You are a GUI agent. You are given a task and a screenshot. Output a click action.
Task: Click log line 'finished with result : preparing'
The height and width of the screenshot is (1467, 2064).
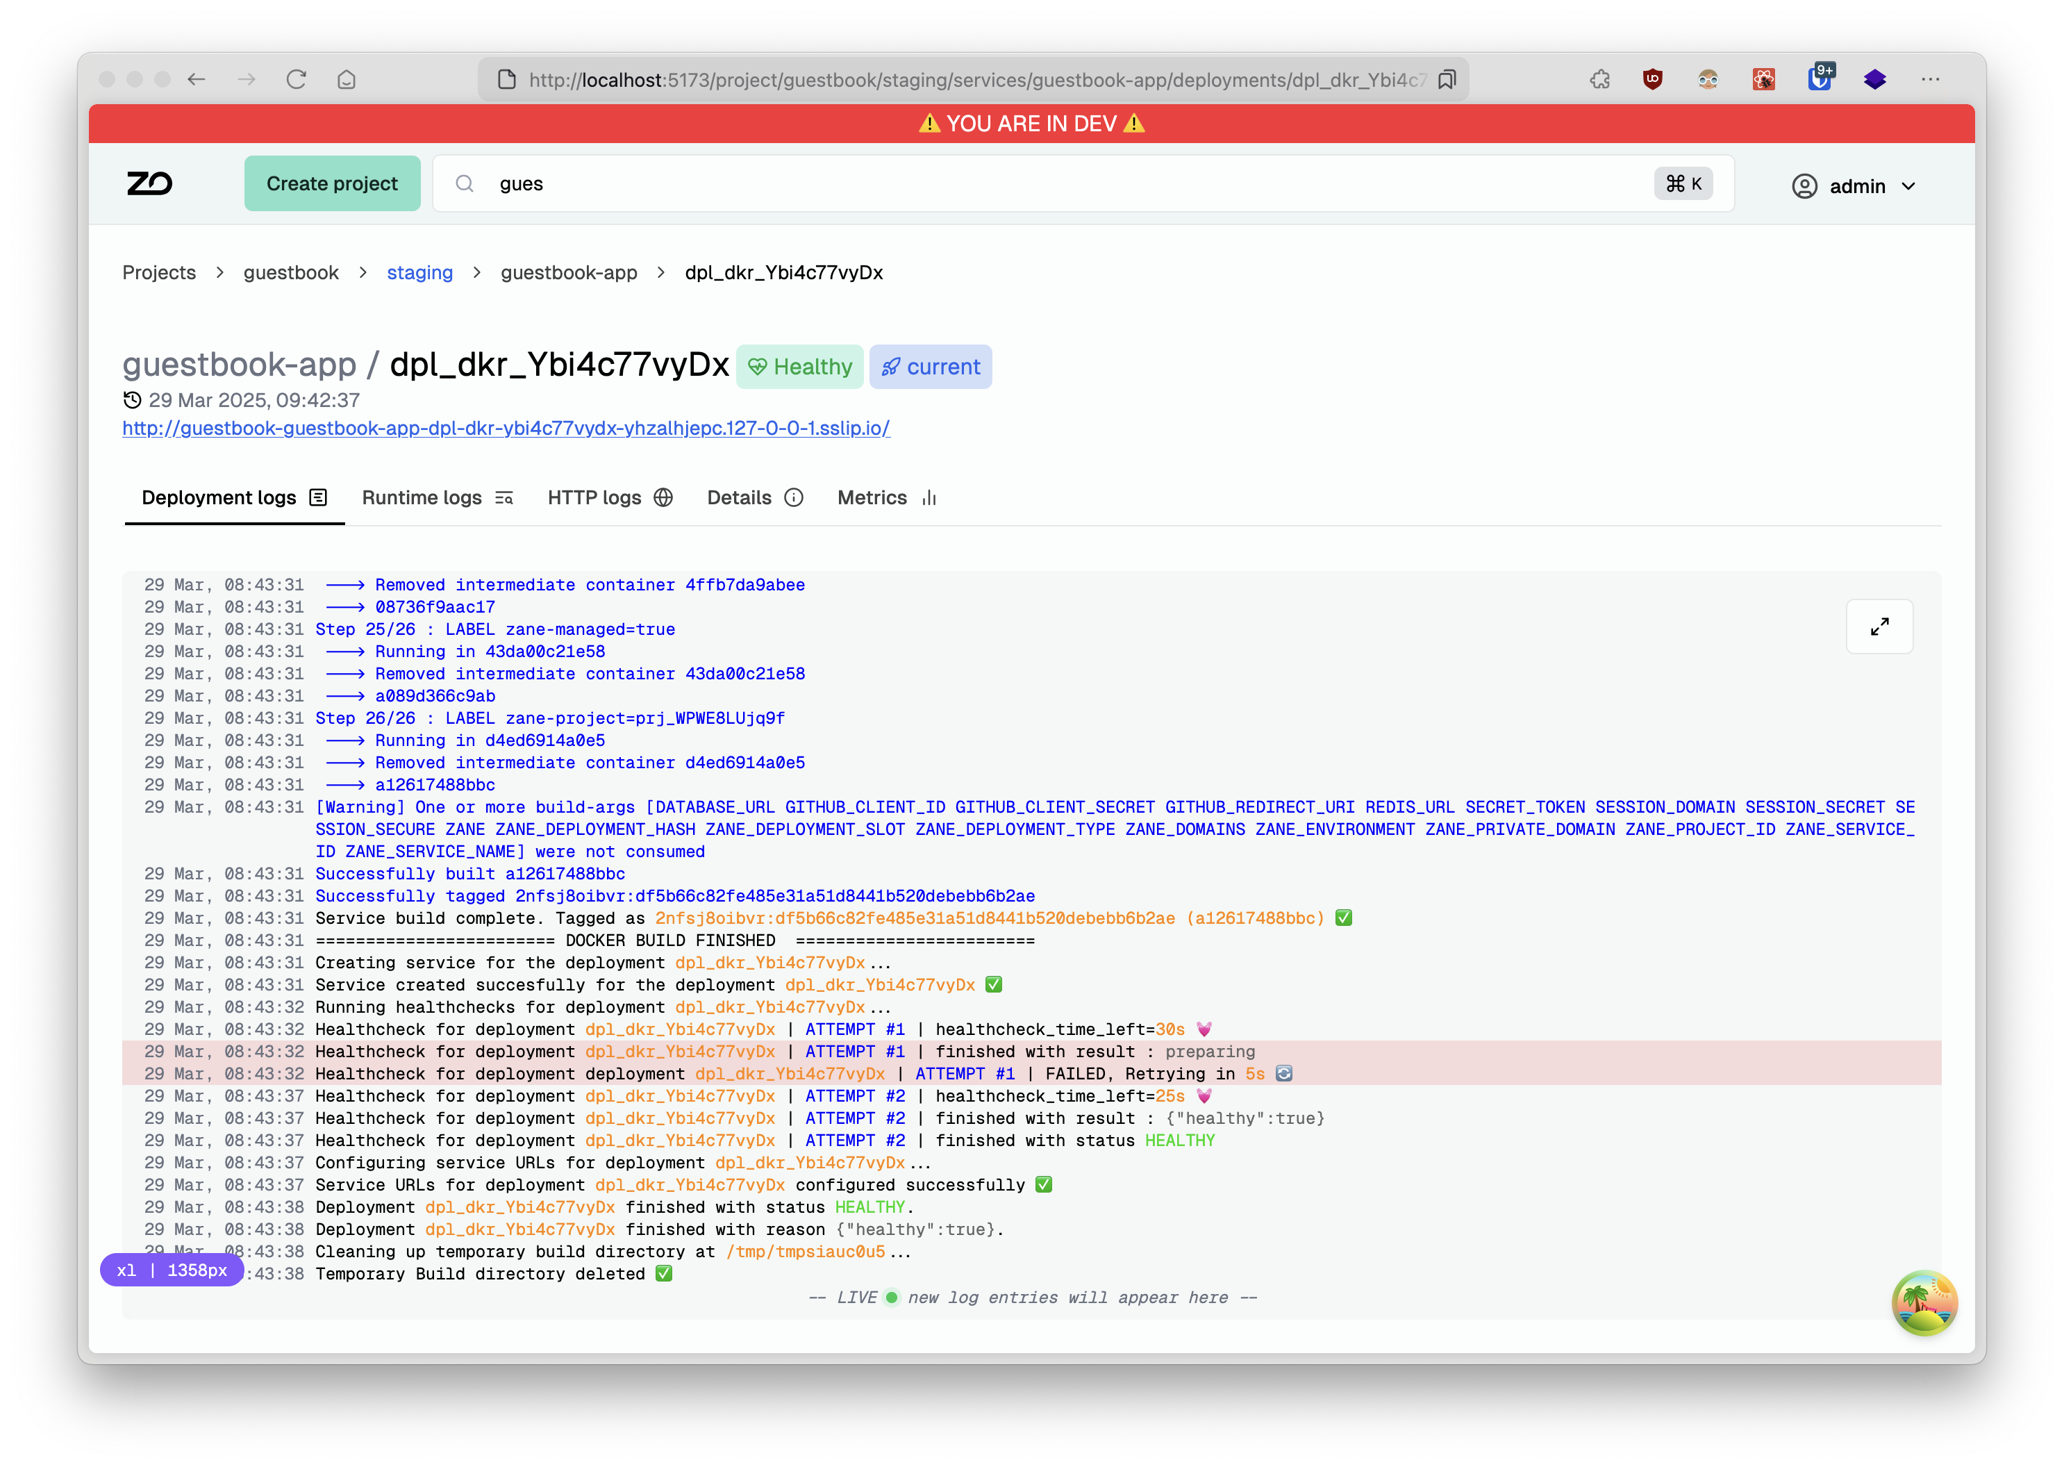tap(1031, 1052)
